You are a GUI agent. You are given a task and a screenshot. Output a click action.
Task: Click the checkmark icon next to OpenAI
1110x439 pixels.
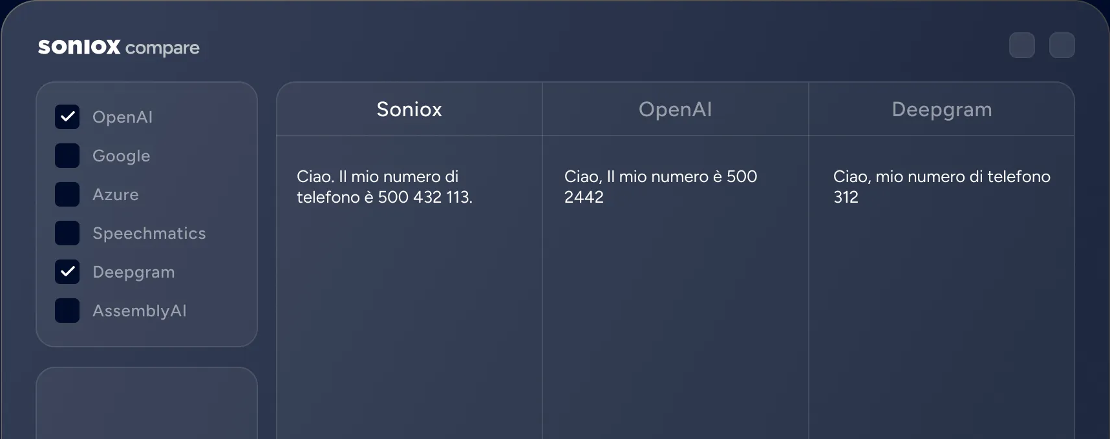pos(67,117)
